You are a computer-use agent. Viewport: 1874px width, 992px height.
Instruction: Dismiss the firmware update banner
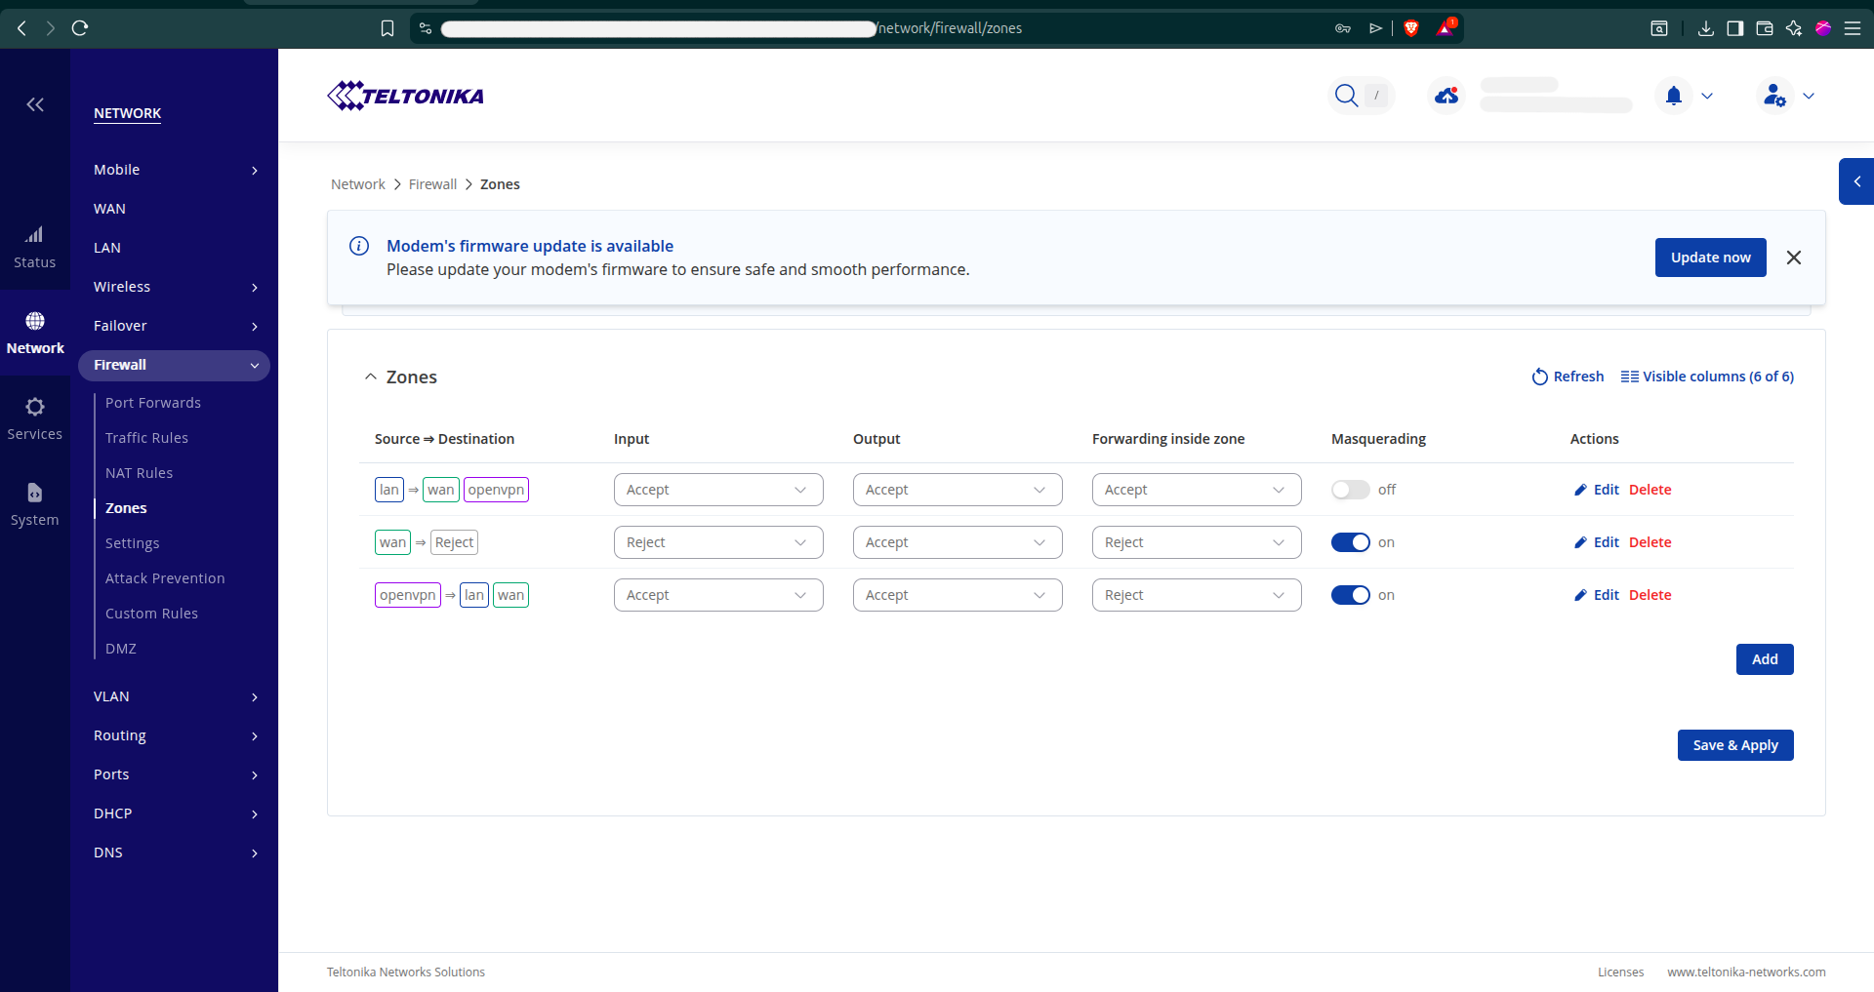[1794, 258]
